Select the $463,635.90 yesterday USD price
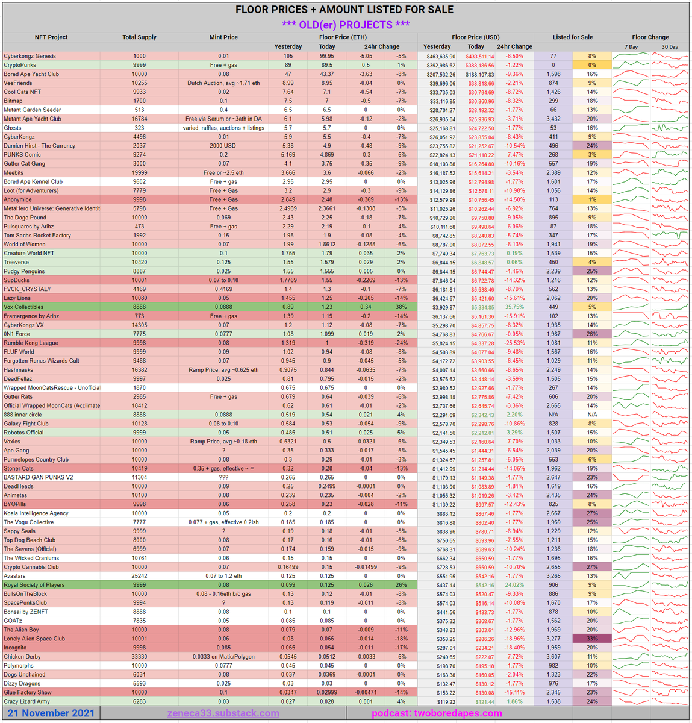 coord(440,56)
